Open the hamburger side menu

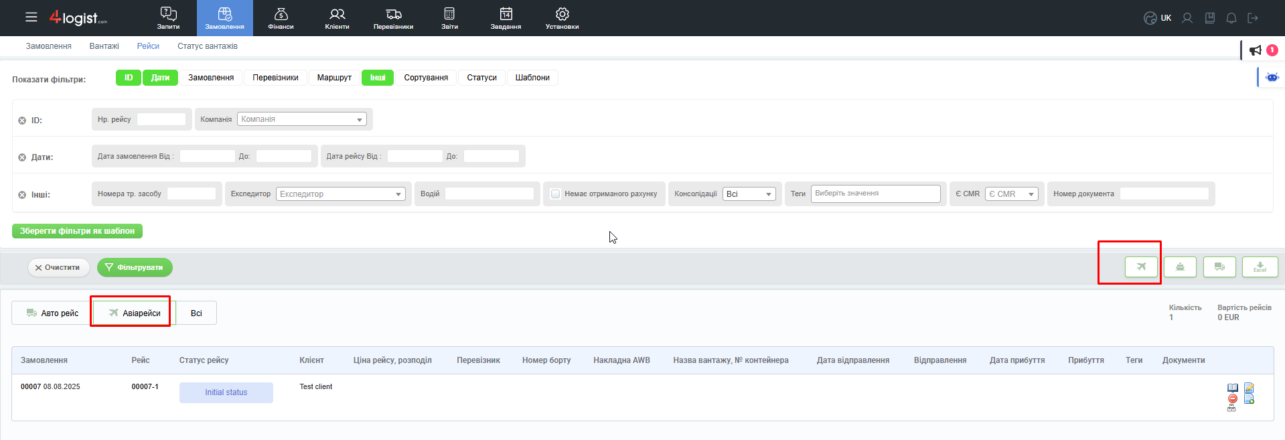pyautogui.click(x=31, y=17)
